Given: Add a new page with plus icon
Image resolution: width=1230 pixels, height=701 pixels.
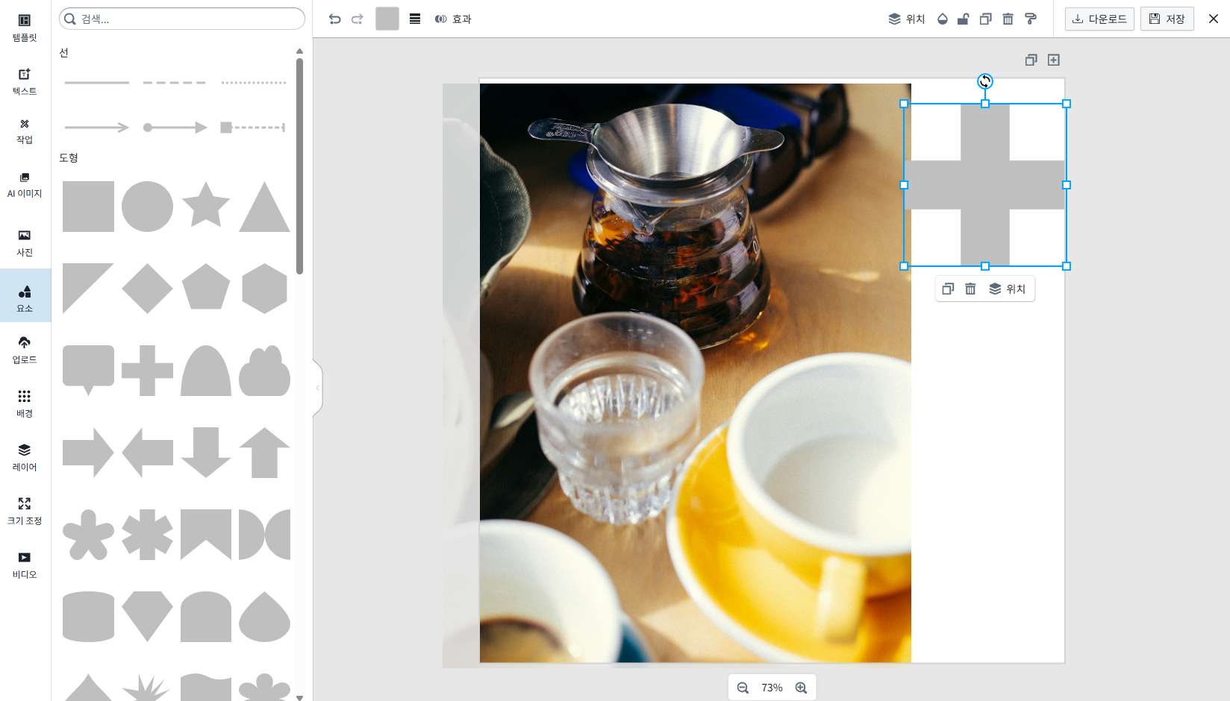Looking at the screenshot, I should pyautogui.click(x=1054, y=60).
